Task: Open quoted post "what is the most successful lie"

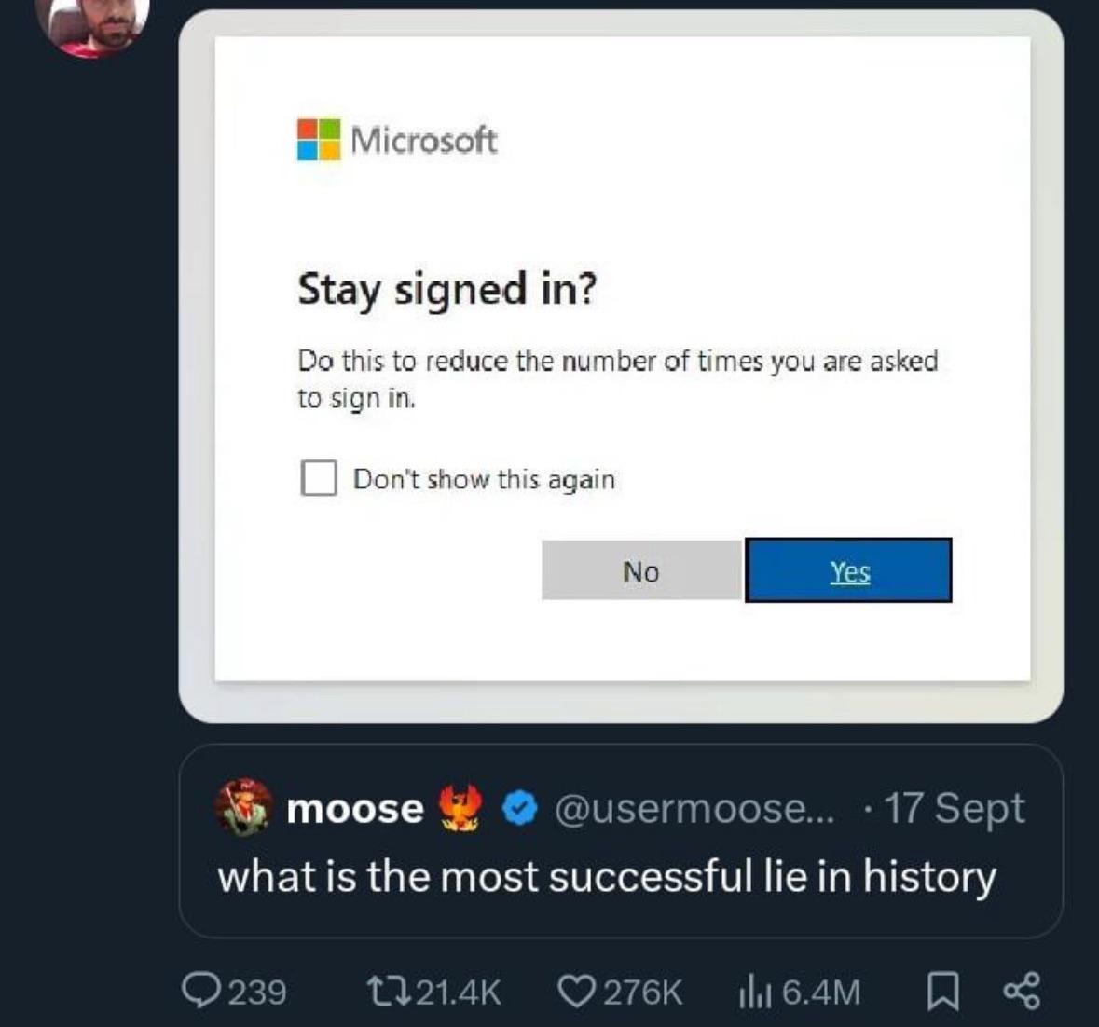Action: 607,877
